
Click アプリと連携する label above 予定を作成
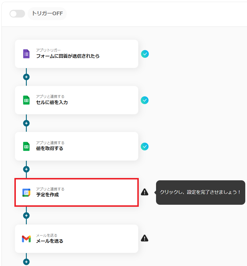50,189
